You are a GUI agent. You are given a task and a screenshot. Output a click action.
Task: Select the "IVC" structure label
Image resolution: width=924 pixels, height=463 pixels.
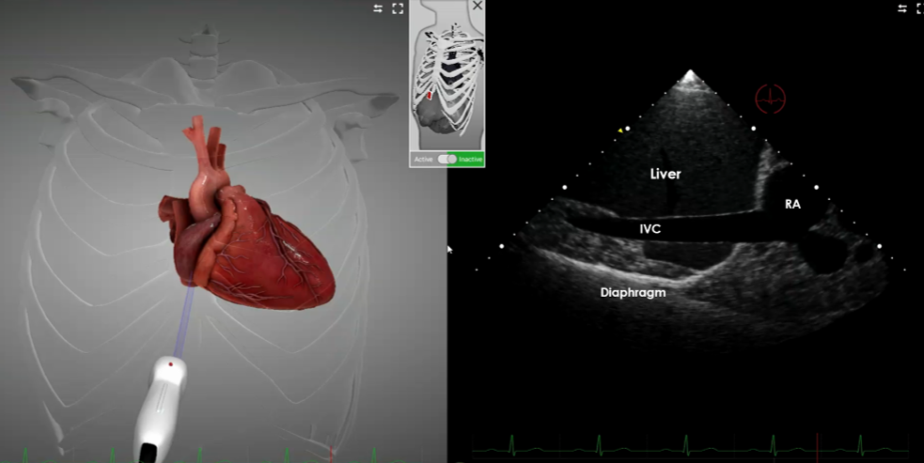click(x=652, y=228)
